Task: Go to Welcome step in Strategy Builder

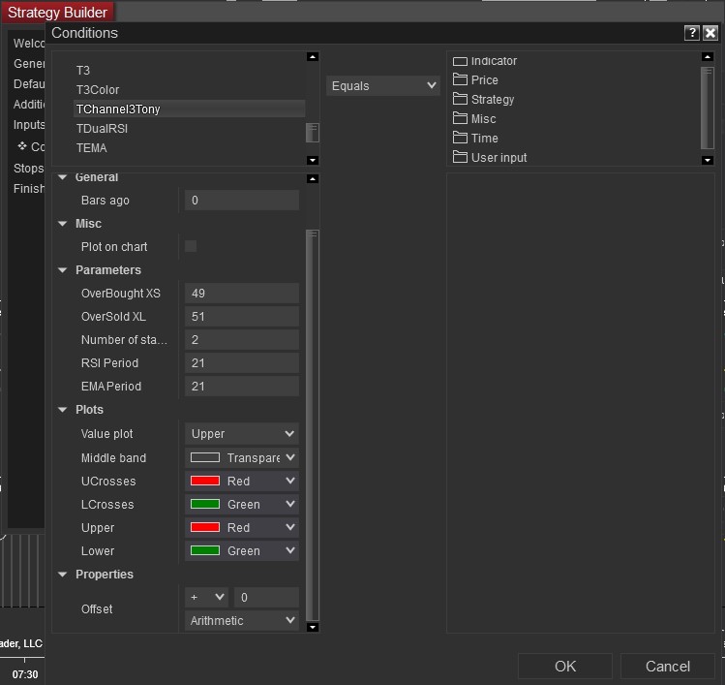Action: [x=29, y=44]
